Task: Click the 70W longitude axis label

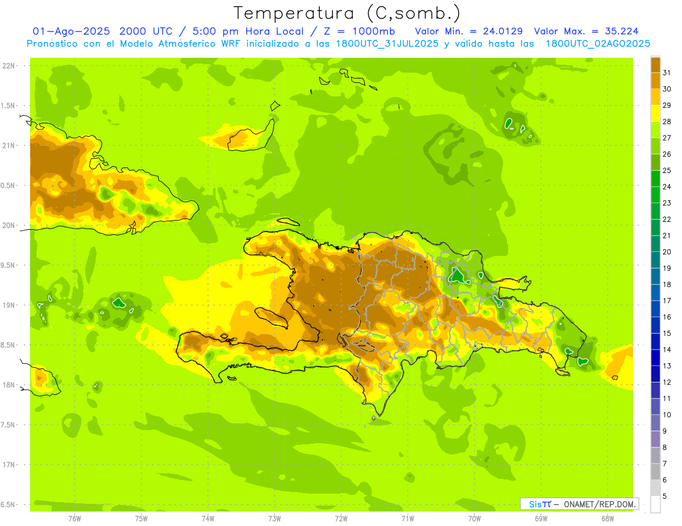Action: pyautogui.click(x=475, y=519)
